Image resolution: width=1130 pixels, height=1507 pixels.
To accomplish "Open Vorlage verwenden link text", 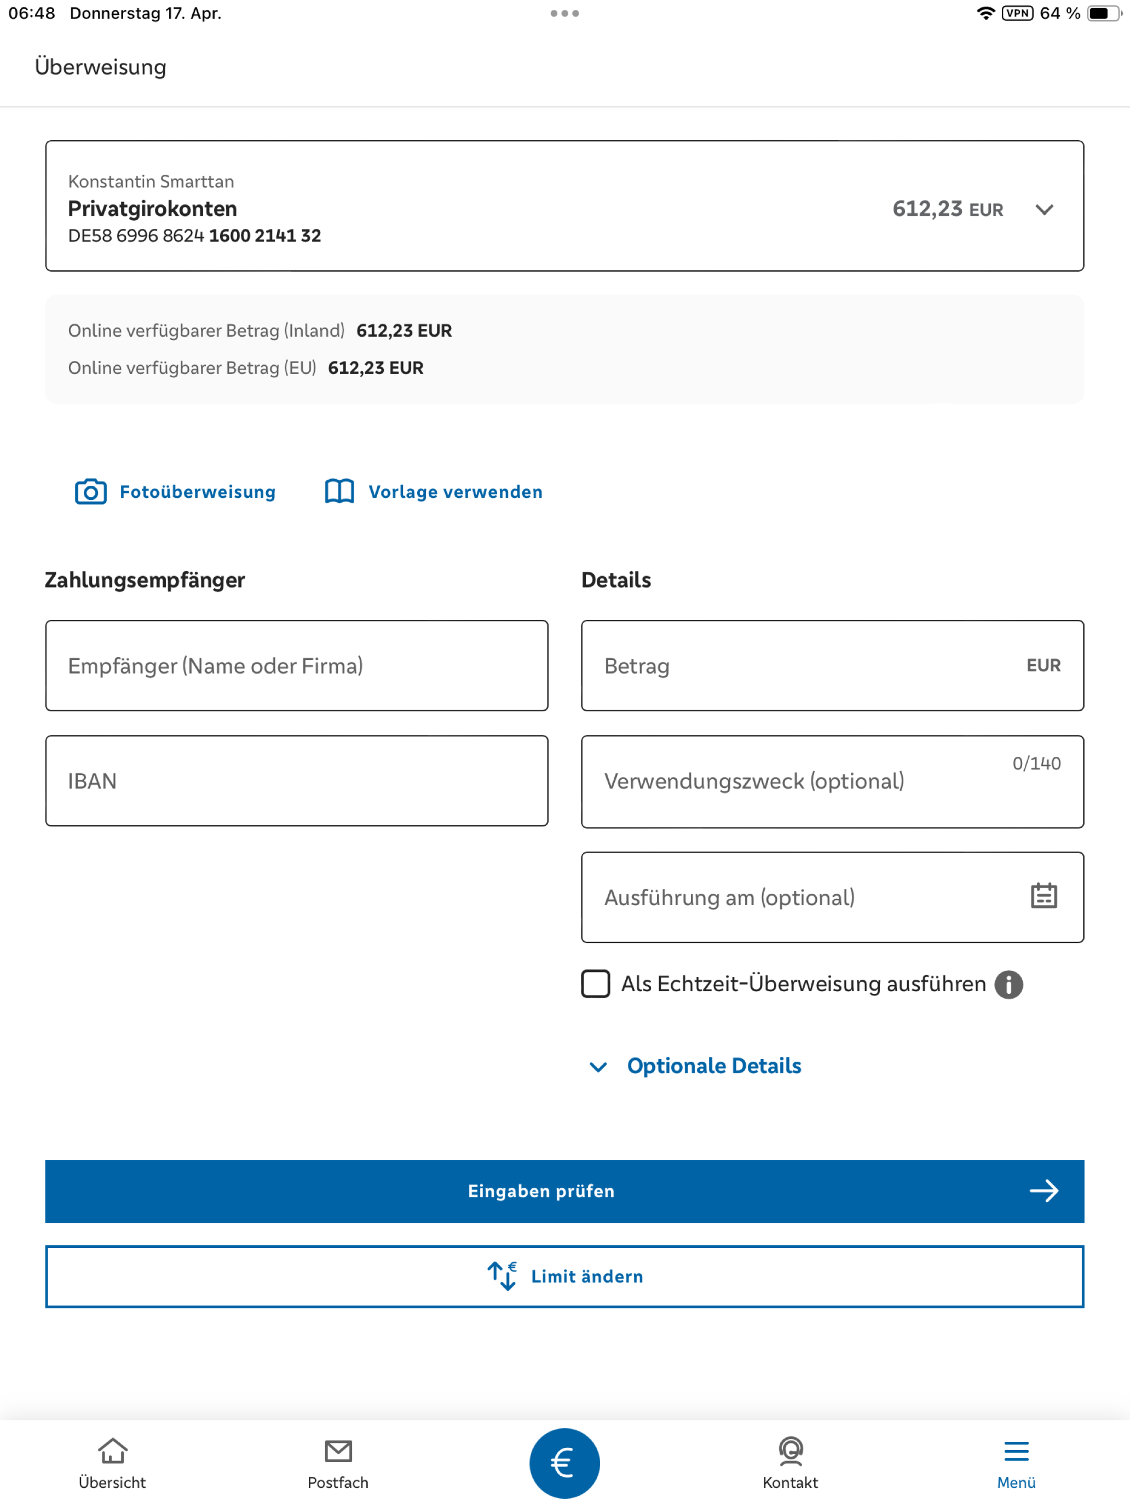I will pos(456,492).
